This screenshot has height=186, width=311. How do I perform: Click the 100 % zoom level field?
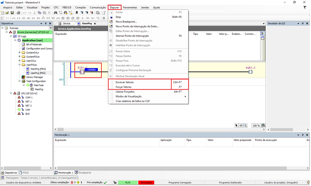[x=256, y=125]
